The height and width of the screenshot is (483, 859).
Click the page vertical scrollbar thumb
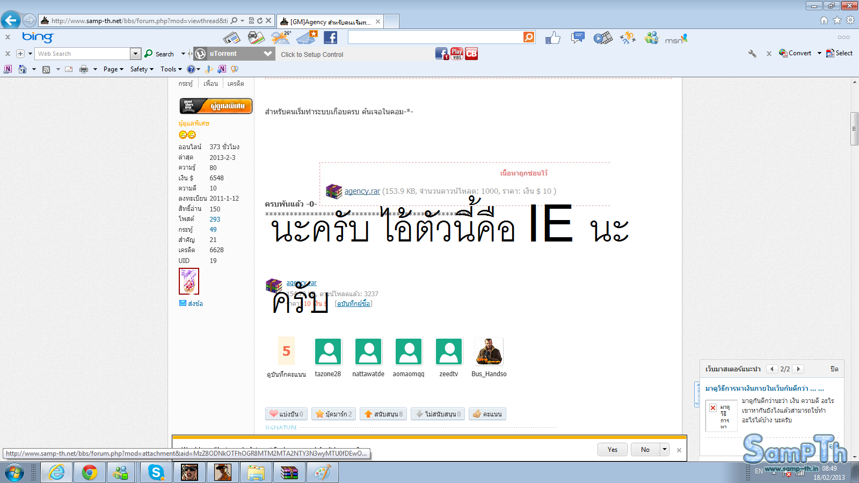point(854,129)
